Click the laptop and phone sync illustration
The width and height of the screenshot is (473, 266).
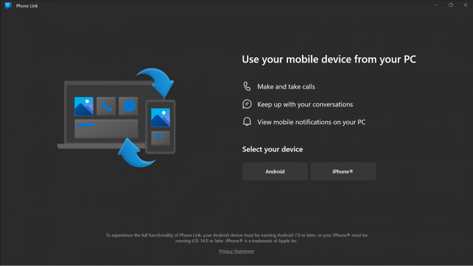click(116, 118)
